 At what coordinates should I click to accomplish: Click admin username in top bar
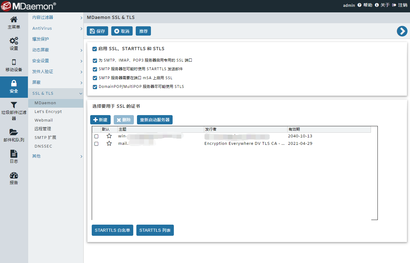tap(349, 5)
